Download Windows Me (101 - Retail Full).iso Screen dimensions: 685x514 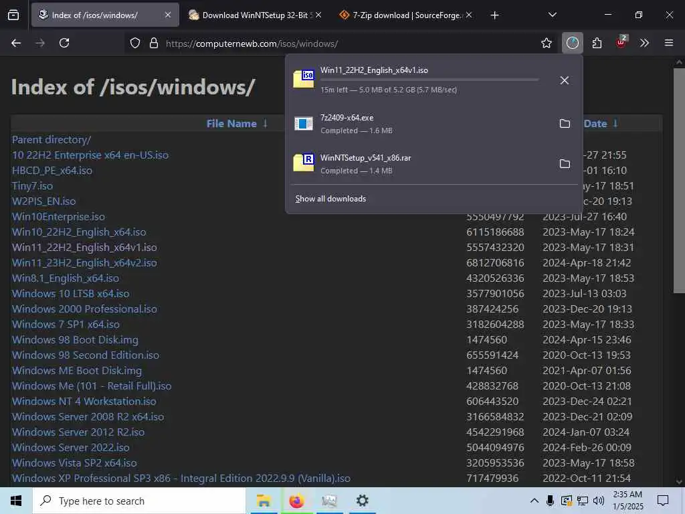(92, 386)
